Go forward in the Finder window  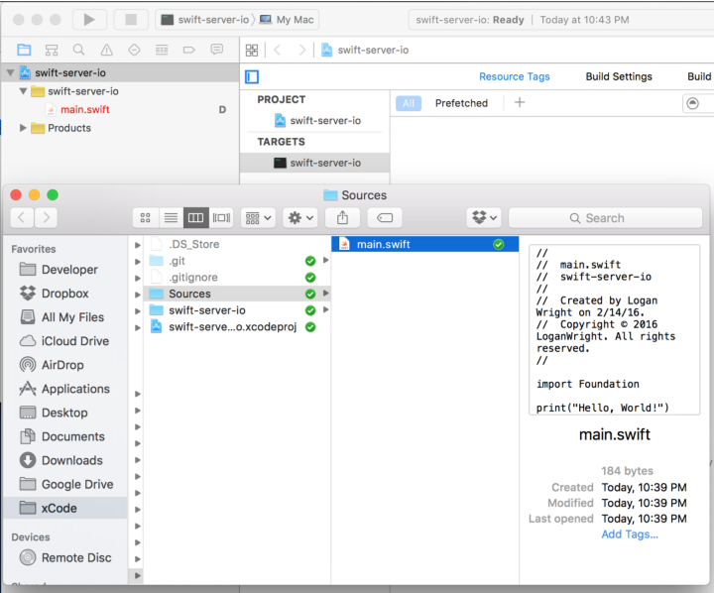click(46, 218)
